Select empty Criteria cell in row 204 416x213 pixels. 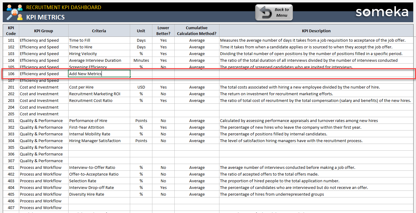point(99,107)
